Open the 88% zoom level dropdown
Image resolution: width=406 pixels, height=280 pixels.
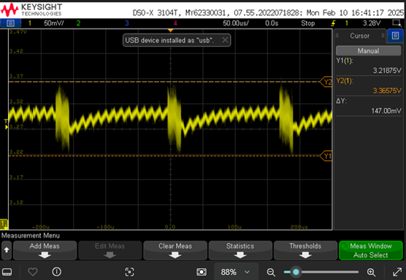coord(235,272)
